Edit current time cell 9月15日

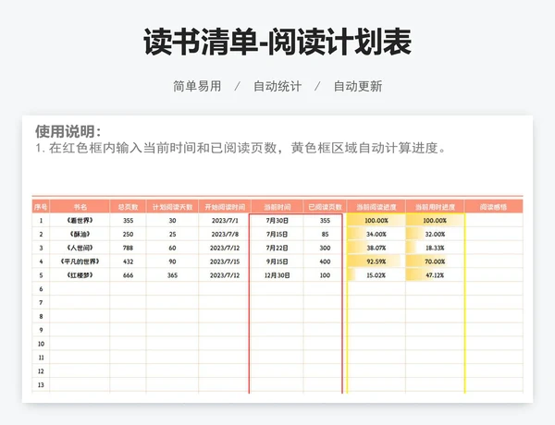point(277,261)
